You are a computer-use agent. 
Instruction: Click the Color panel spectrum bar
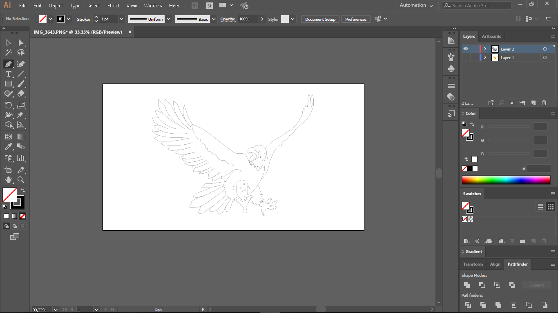[x=506, y=180]
